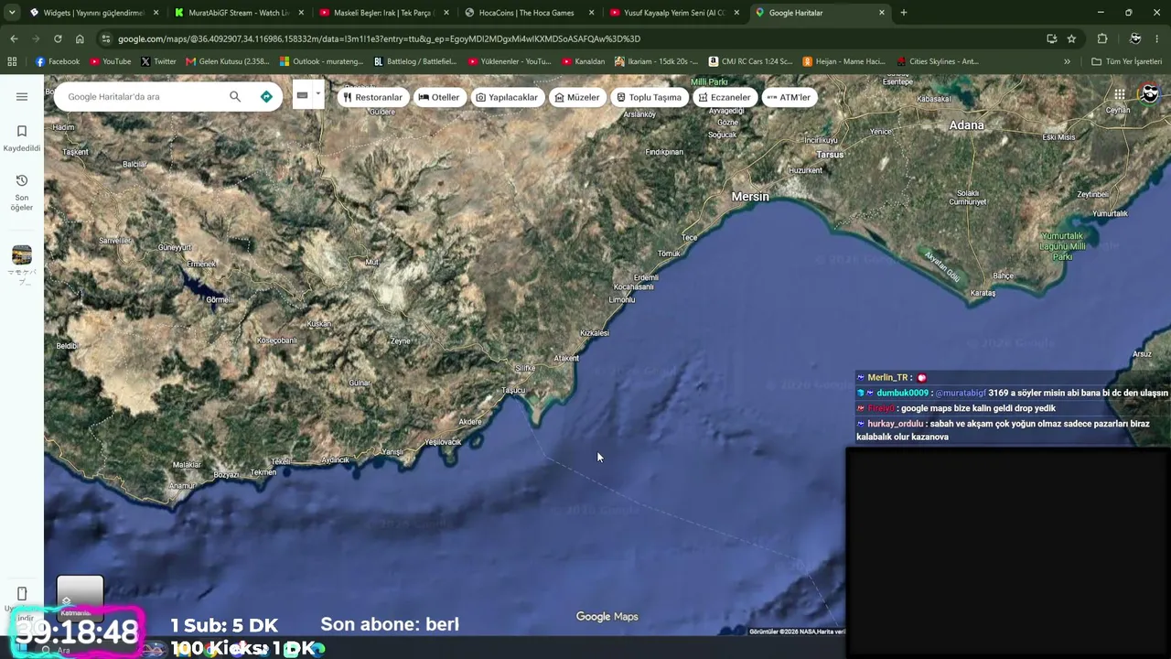Click the Taşucu label on the map
Screen dimensions: 1171x659
pos(514,391)
